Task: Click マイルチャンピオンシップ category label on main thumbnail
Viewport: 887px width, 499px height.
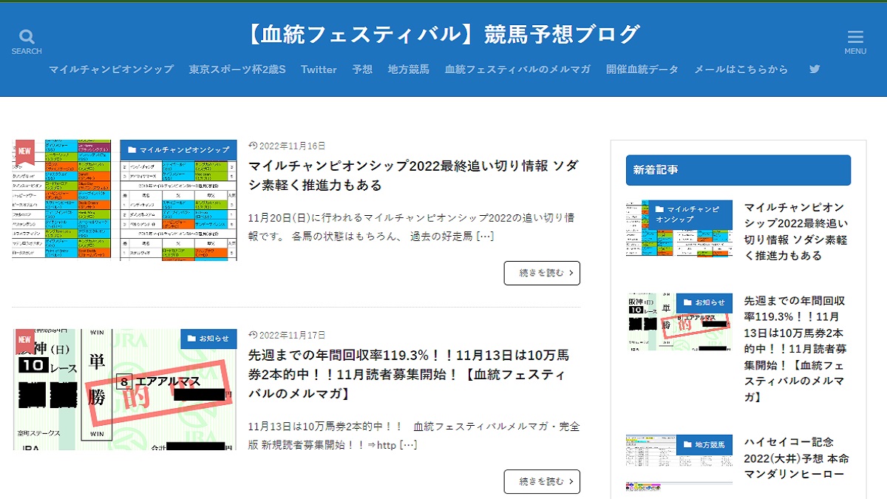Action: [x=179, y=150]
